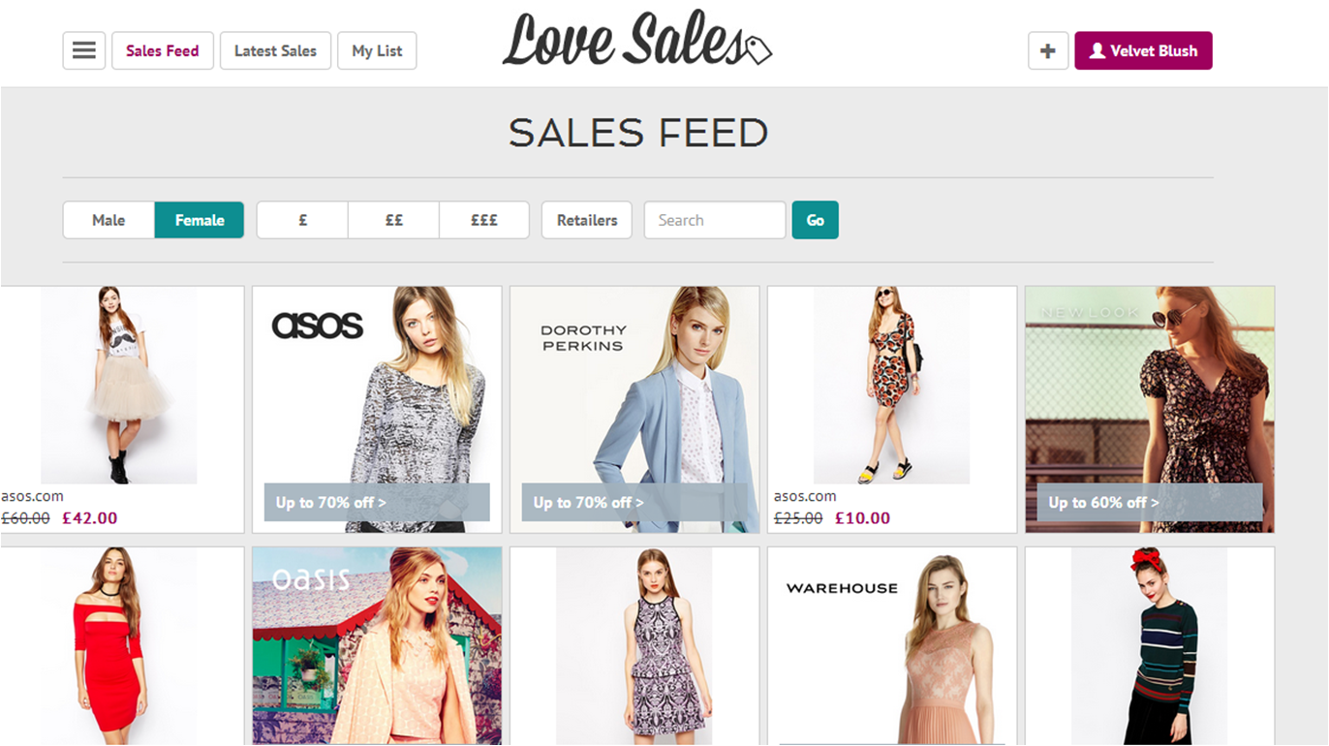Toggle the single £ price filter

(302, 220)
